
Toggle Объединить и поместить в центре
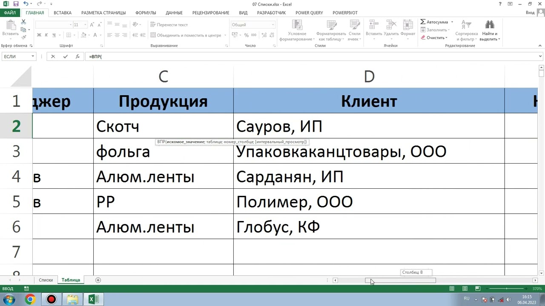[186, 35]
